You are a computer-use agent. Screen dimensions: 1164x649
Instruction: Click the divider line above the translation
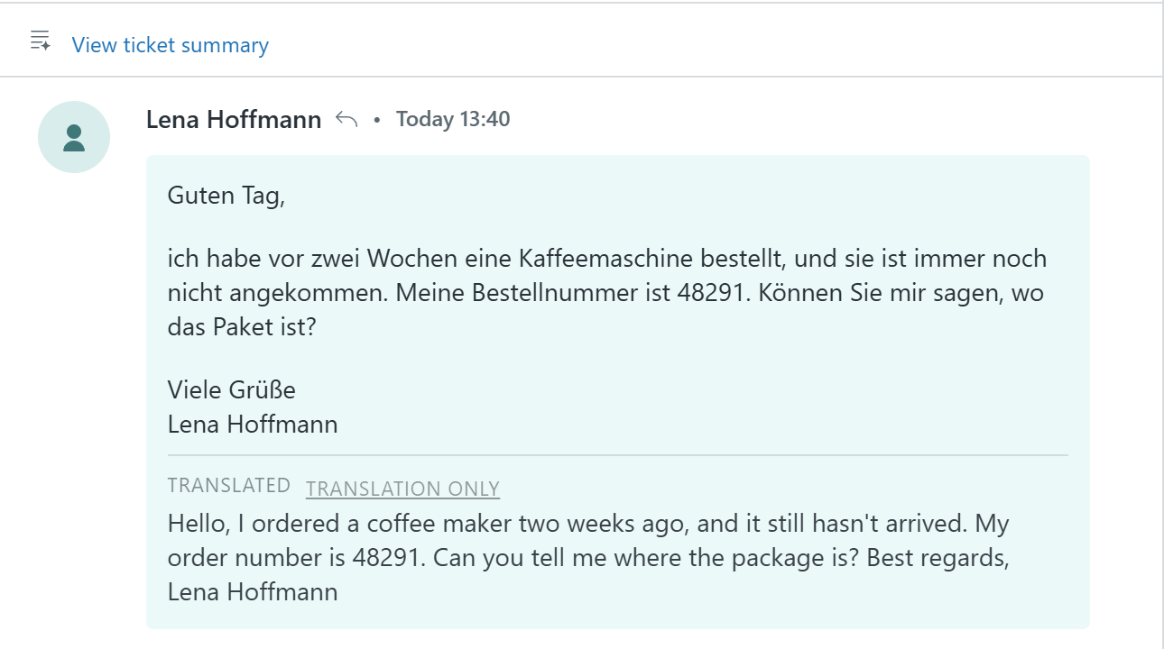(x=618, y=455)
